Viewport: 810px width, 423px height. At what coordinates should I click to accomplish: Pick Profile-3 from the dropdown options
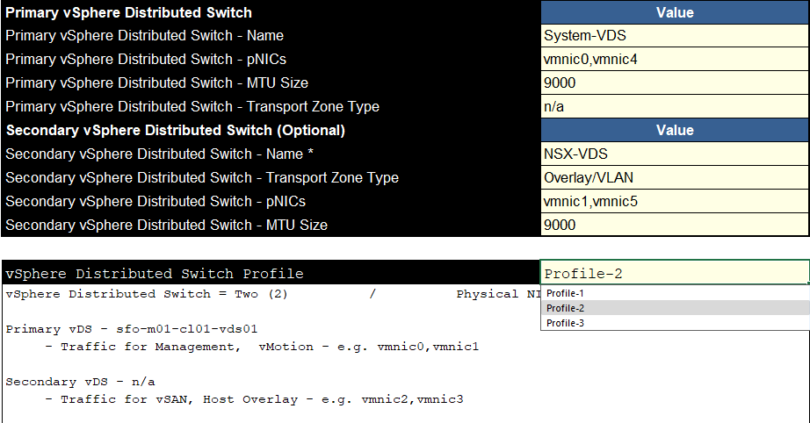tap(675, 323)
